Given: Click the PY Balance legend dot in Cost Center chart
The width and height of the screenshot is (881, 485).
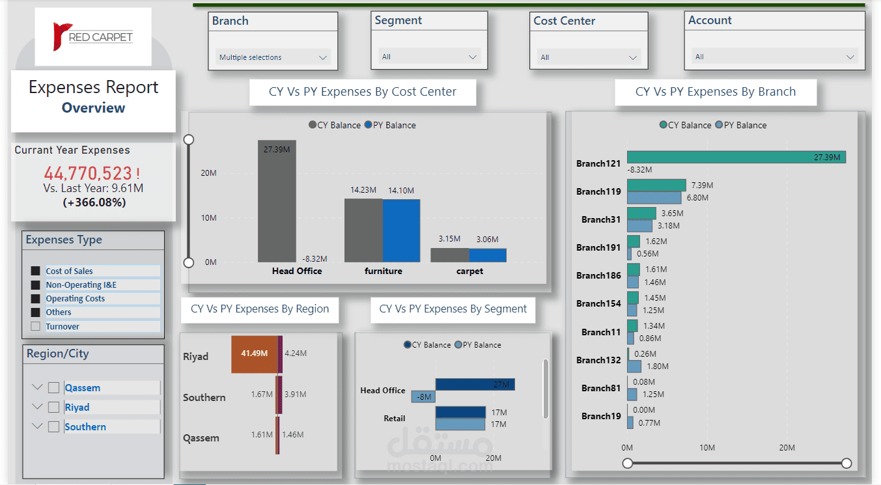Looking at the screenshot, I should point(369,125).
